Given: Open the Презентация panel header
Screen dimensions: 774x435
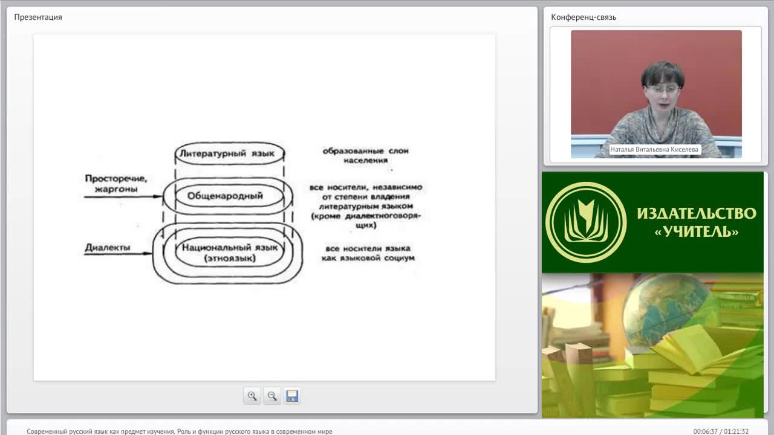Looking at the screenshot, I should click(x=38, y=17).
